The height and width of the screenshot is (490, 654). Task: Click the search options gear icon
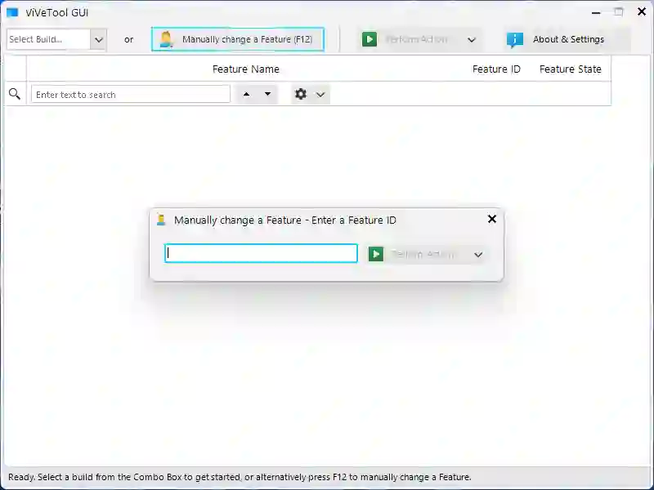coord(301,94)
